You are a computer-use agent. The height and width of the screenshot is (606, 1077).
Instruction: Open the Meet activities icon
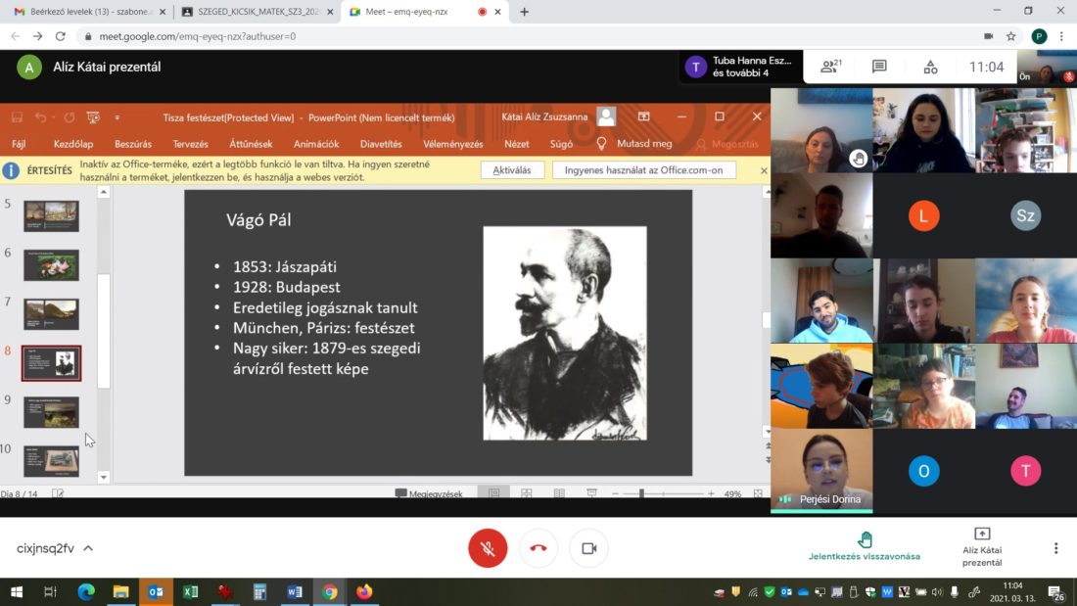pos(930,67)
